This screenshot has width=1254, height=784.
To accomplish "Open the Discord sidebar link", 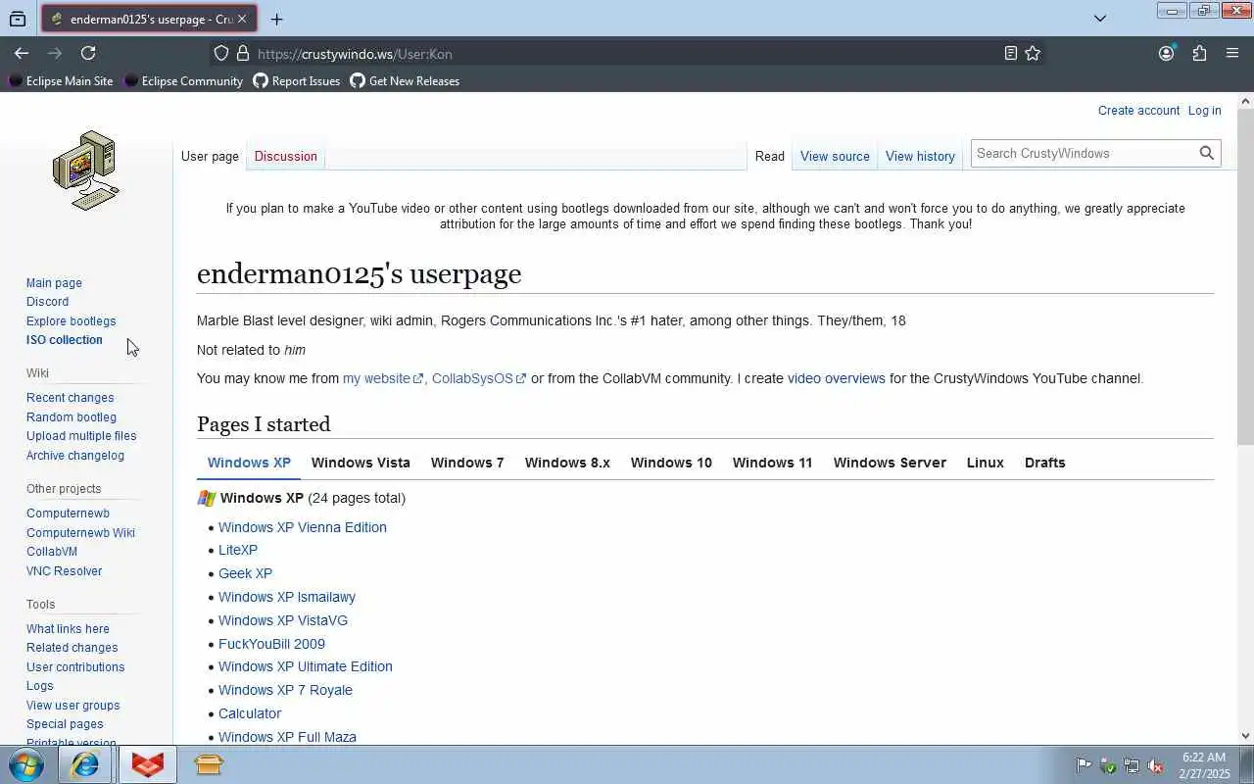I will pyautogui.click(x=47, y=302).
